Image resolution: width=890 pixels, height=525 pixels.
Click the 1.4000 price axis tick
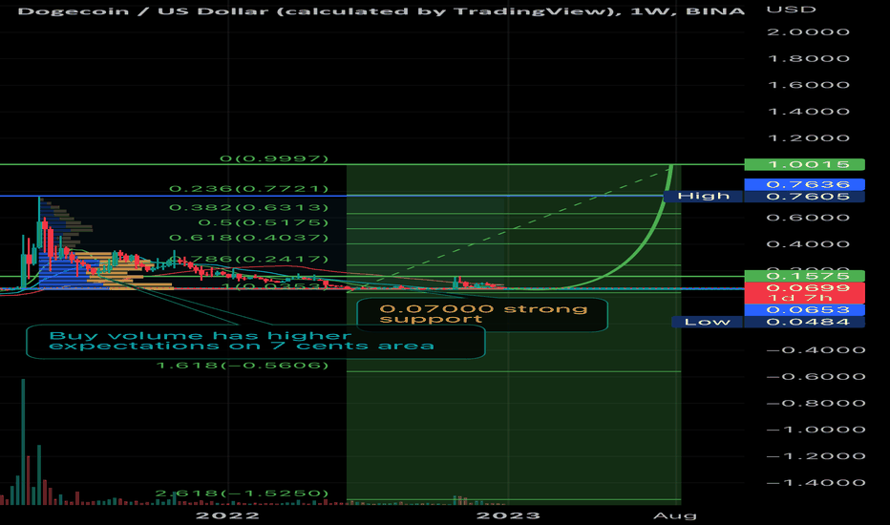[x=808, y=112]
